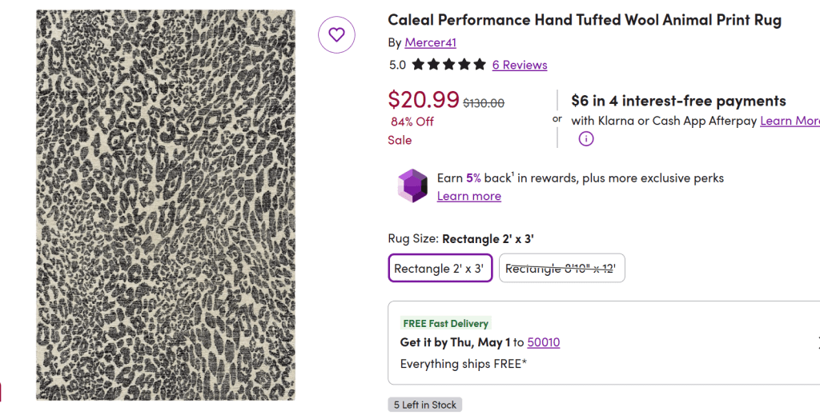Click the 84% Off discount label
Image resolution: width=820 pixels, height=415 pixels.
[x=412, y=122]
